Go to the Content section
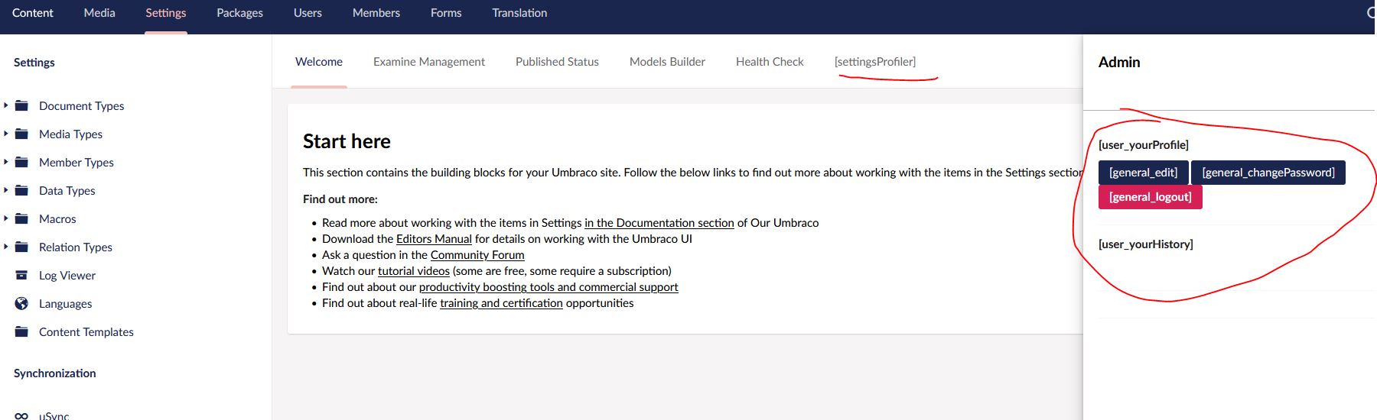The width and height of the screenshot is (1377, 420). point(33,13)
